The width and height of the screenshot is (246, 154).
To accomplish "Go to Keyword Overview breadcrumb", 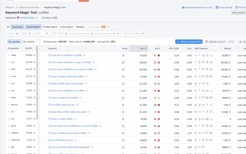I will (29, 7).
